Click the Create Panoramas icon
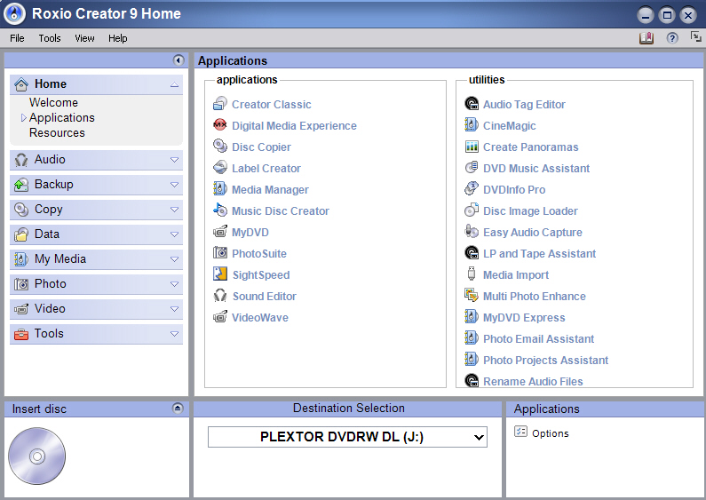706x500 pixels. pos(472,147)
